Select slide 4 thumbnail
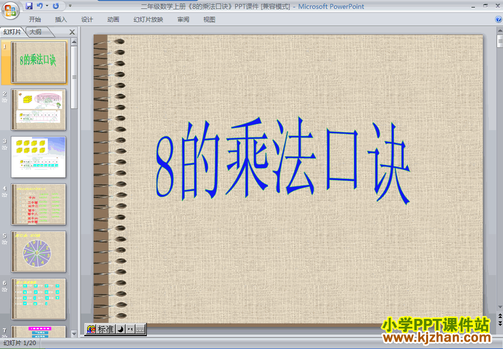 coord(38,204)
